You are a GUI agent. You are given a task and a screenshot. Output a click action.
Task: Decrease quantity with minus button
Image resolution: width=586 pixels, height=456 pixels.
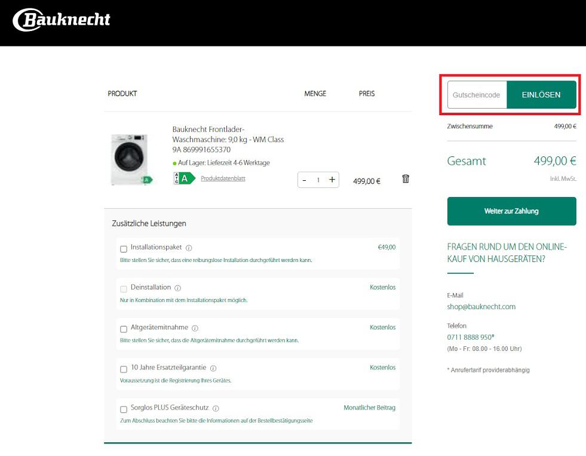click(304, 180)
